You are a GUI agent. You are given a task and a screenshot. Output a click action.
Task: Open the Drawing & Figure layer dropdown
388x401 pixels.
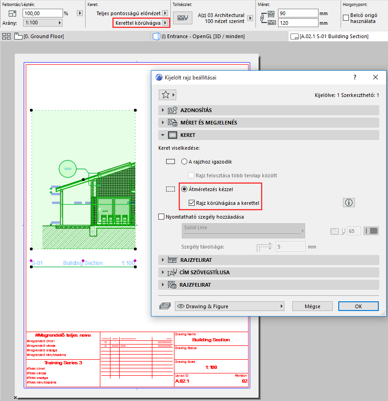click(x=230, y=306)
